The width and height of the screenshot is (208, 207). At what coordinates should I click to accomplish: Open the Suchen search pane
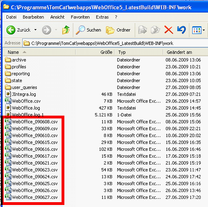coord(88,30)
